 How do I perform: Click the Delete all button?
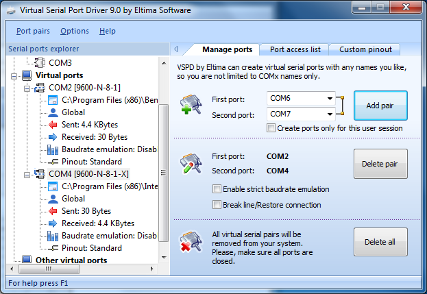point(380,242)
